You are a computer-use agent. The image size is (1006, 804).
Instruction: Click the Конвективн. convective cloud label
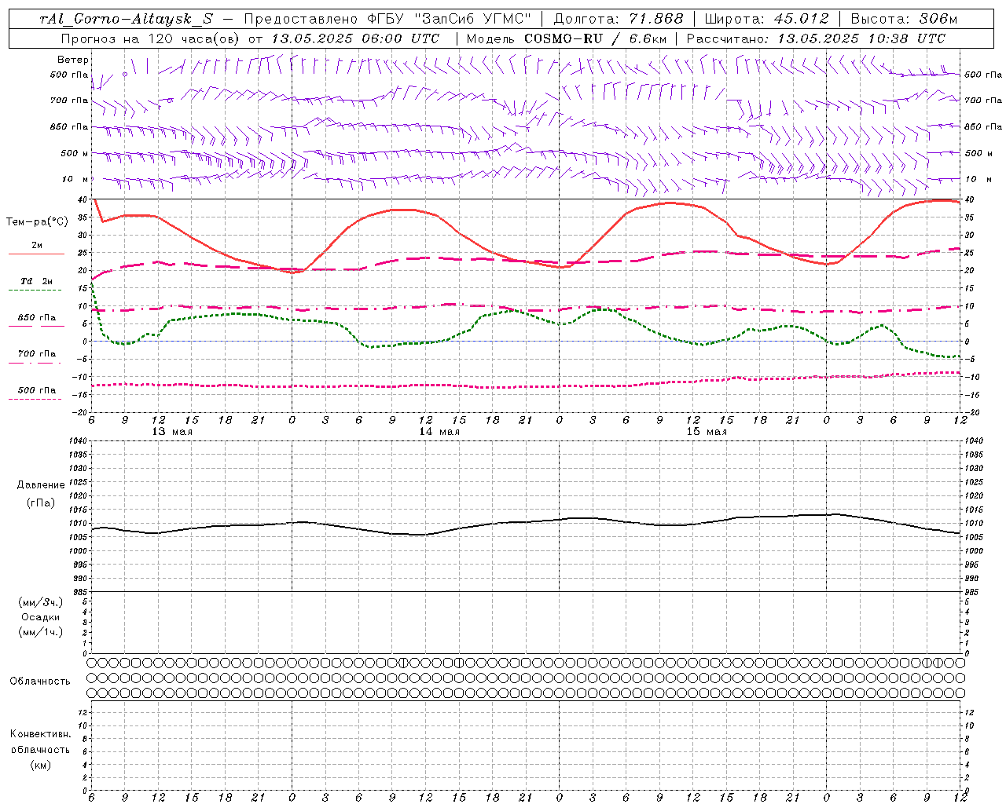point(40,734)
